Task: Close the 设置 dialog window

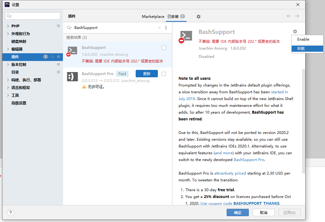Action: [298, 5]
